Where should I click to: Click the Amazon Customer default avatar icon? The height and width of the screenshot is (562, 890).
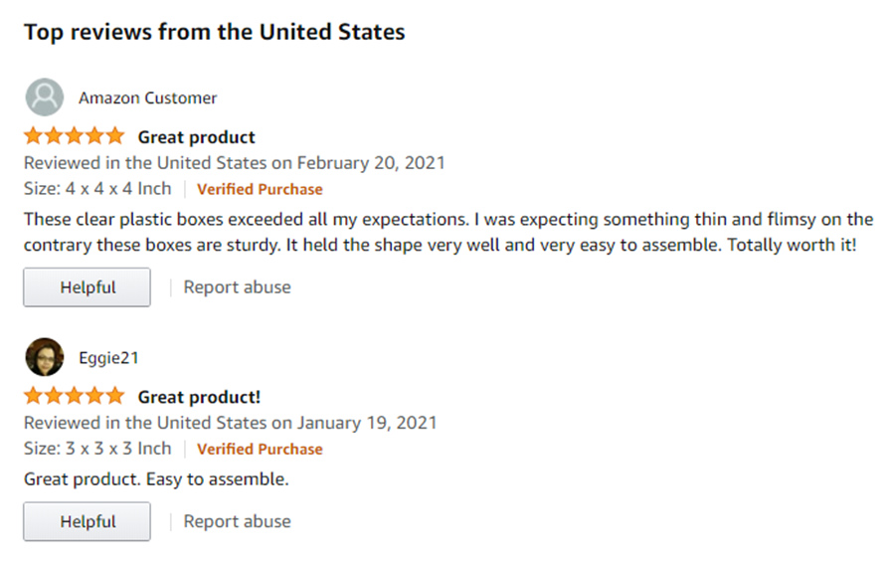[x=44, y=97]
